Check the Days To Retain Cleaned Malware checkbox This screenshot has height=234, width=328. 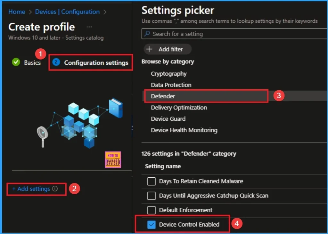pos(151,181)
